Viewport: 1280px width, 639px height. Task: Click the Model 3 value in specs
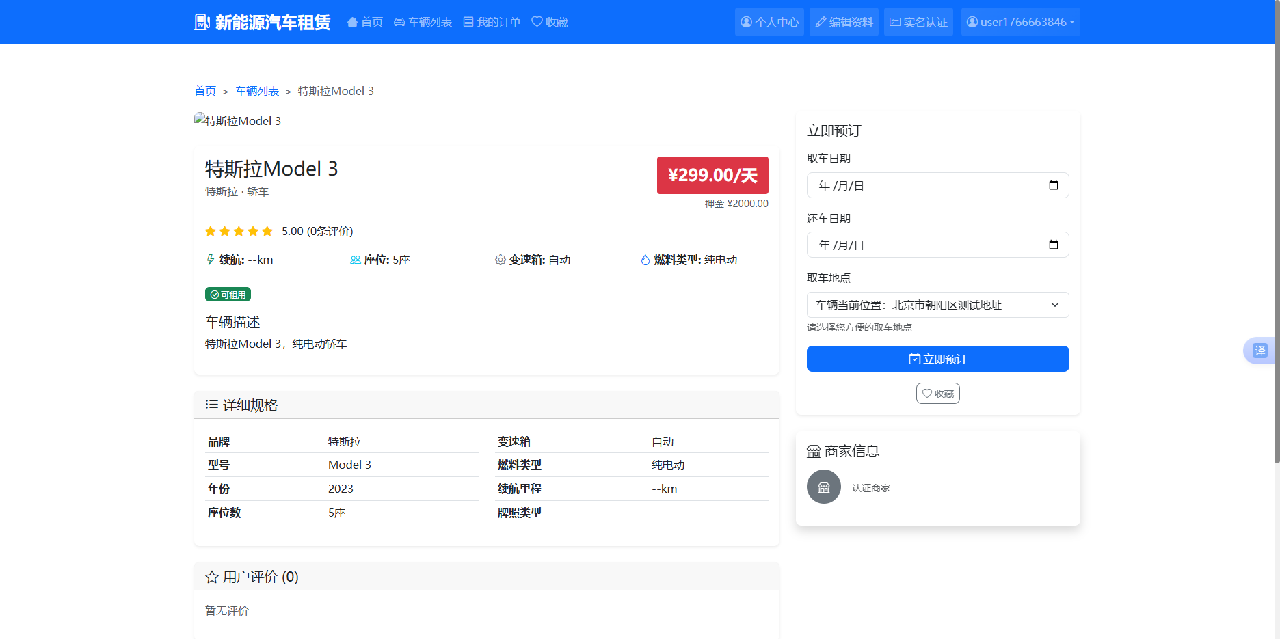349,465
